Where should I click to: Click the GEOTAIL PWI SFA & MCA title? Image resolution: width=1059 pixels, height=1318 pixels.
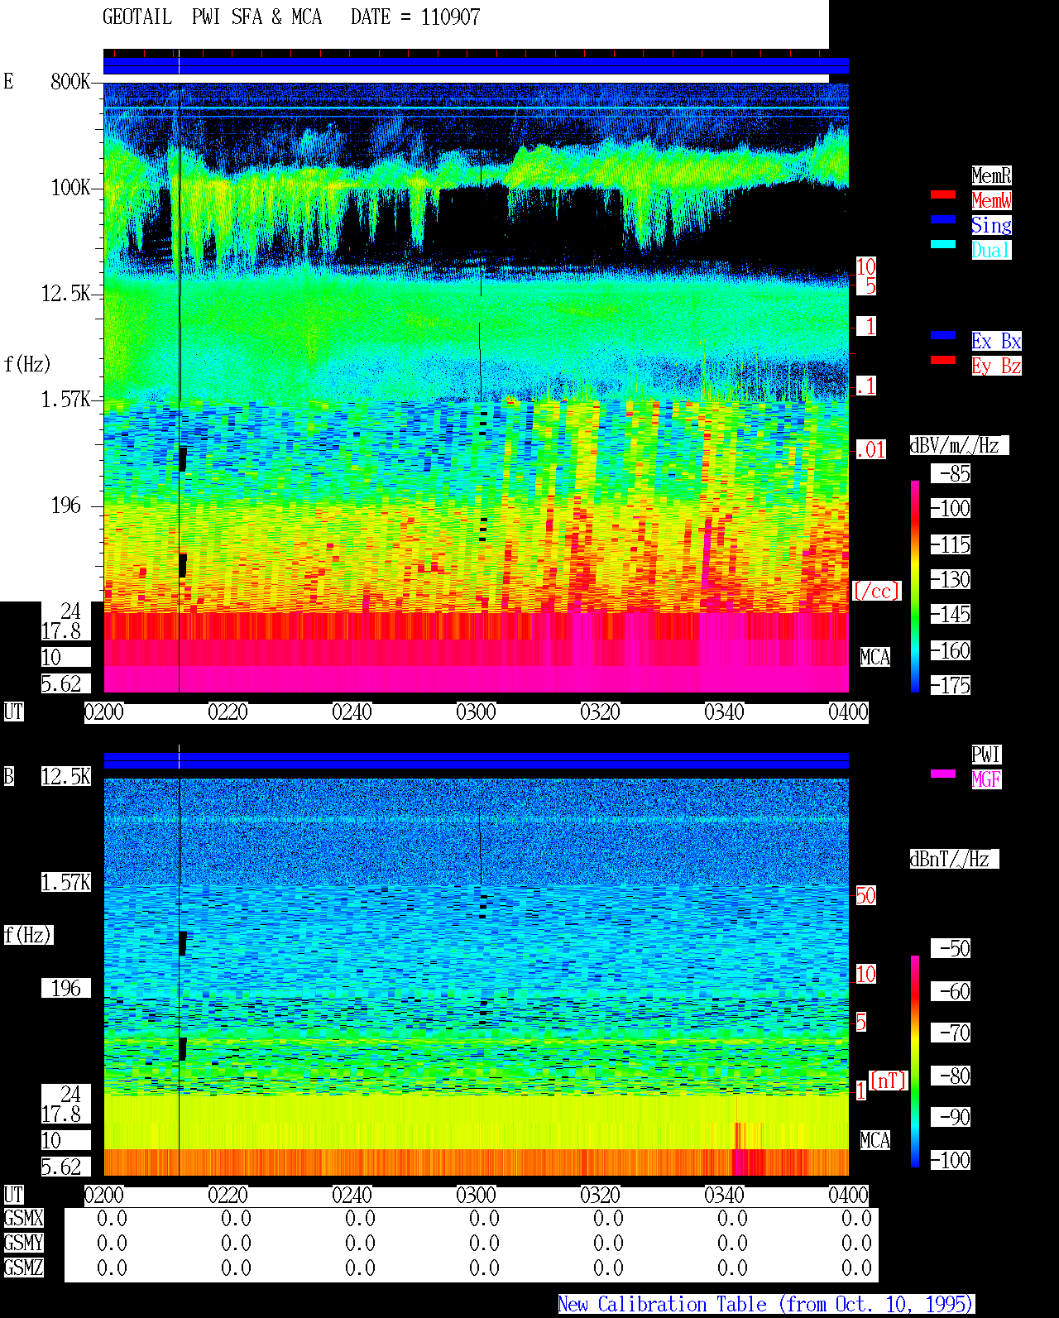pos(213,17)
